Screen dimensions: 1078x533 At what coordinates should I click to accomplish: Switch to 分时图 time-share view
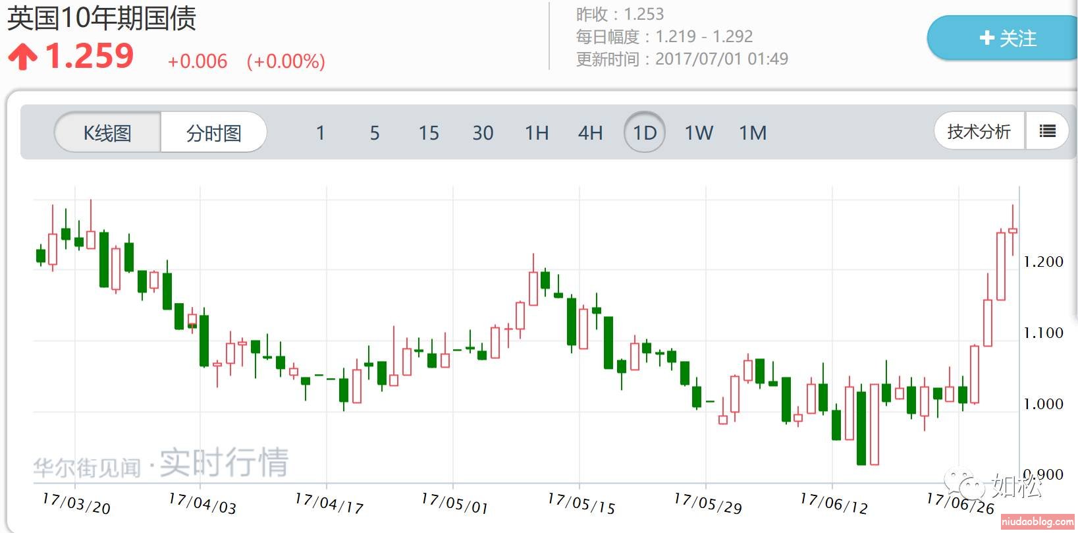(x=213, y=132)
